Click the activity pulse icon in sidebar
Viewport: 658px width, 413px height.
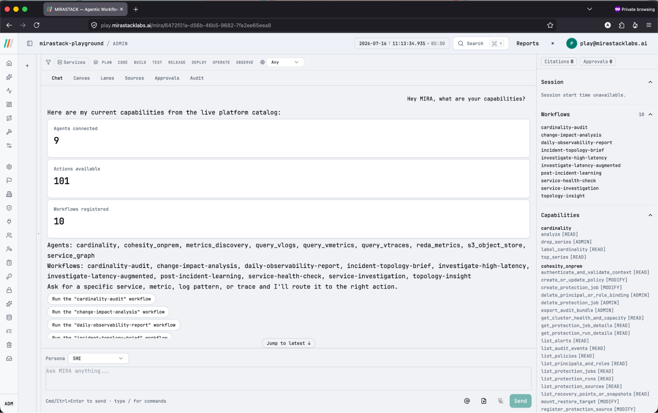click(x=9, y=91)
